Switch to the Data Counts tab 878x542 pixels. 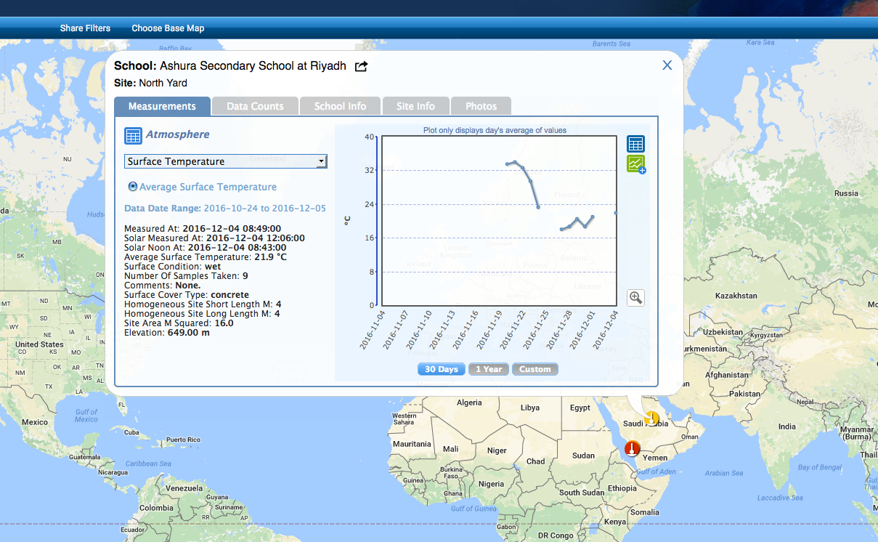255,106
